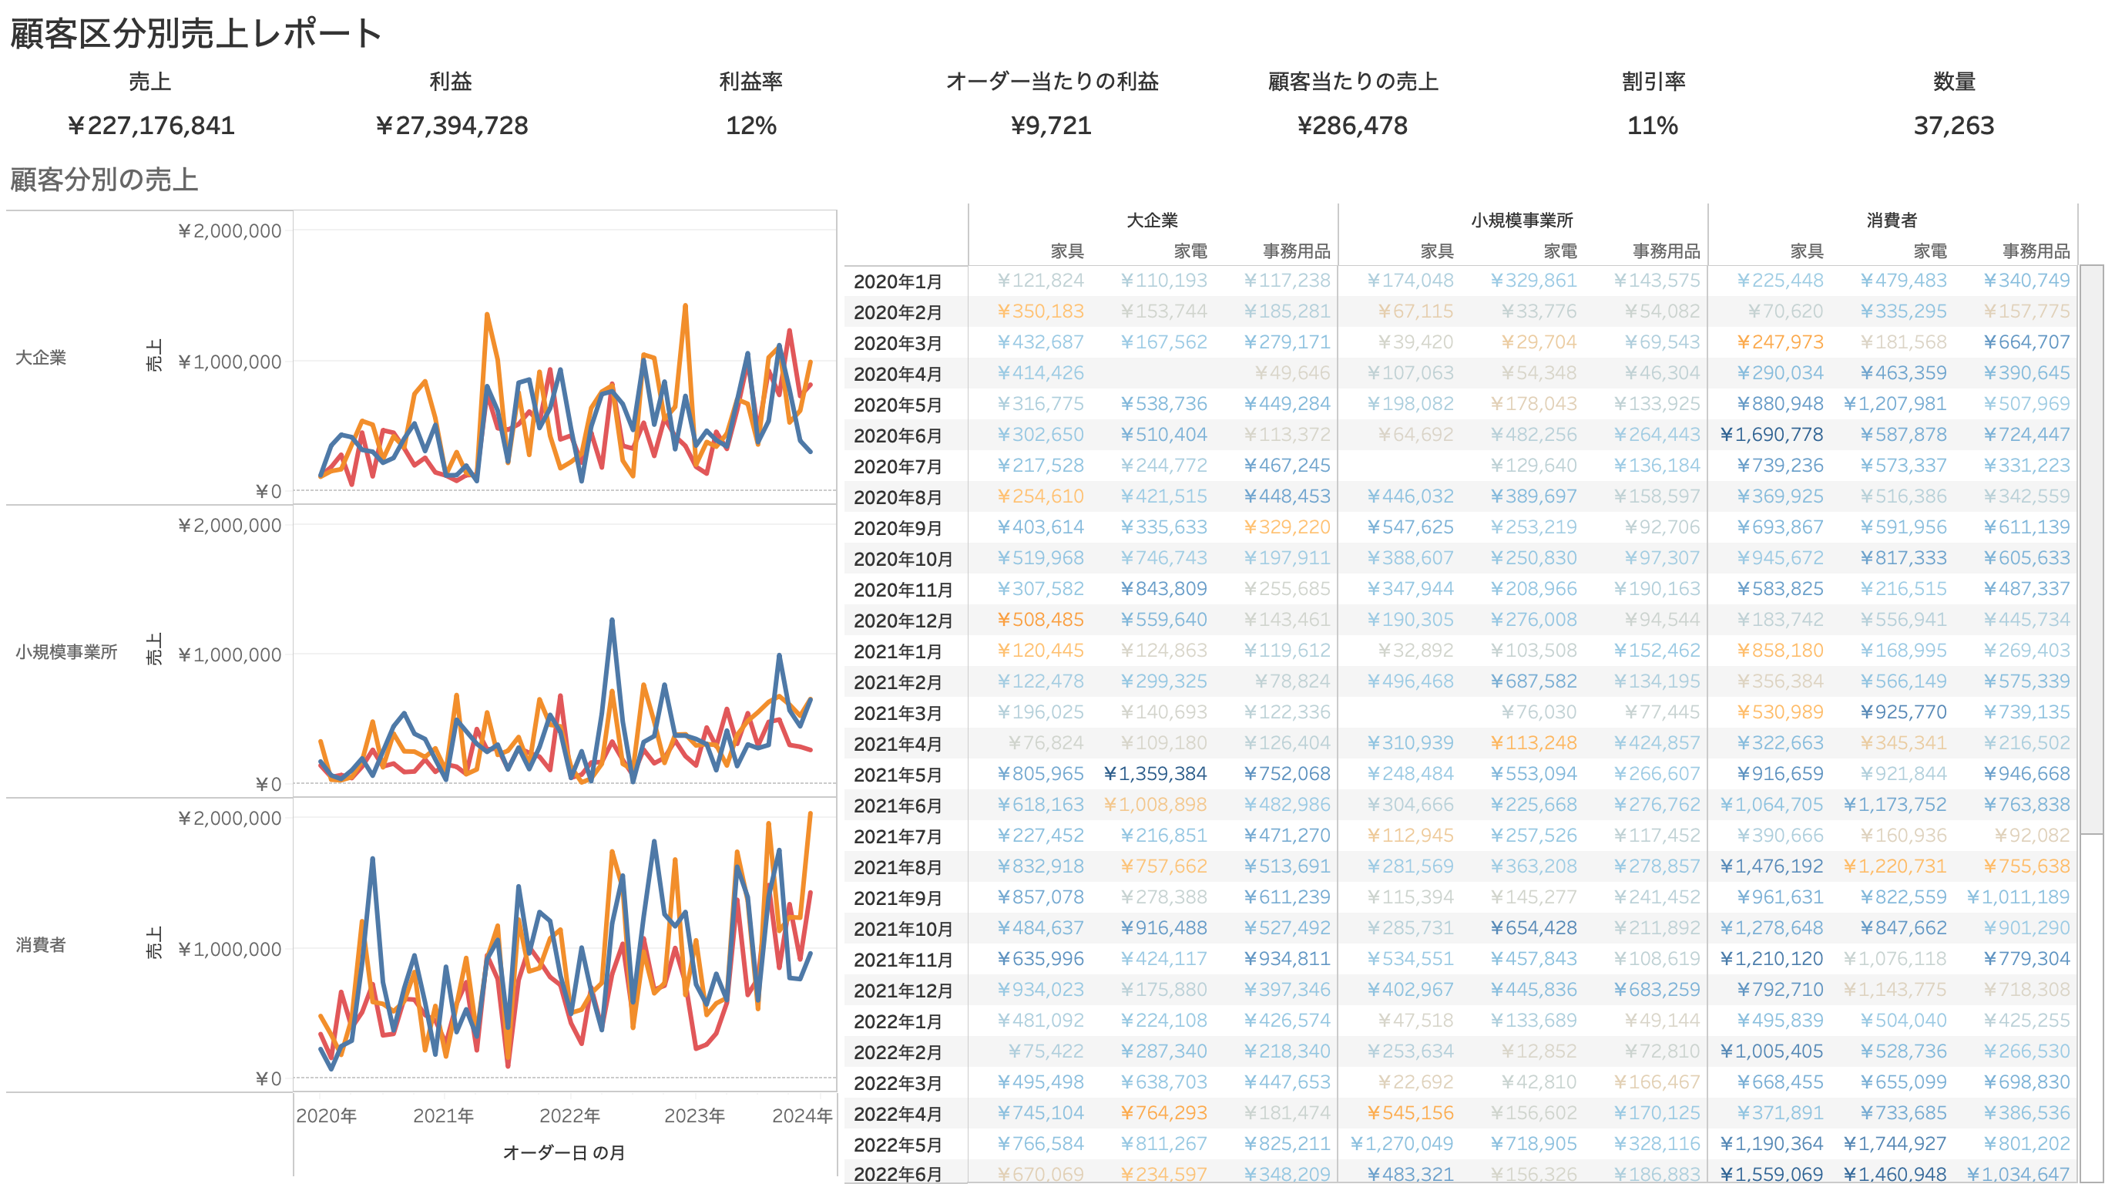Click the 顧客区分別売上レポート dashboard title

click(x=196, y=35)
